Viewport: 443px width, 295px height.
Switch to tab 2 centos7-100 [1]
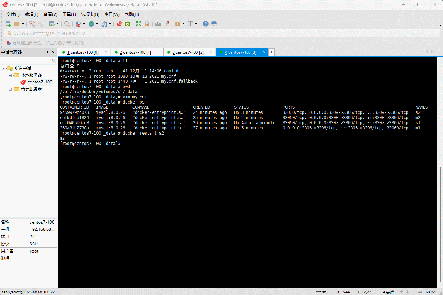coord(137,52)
